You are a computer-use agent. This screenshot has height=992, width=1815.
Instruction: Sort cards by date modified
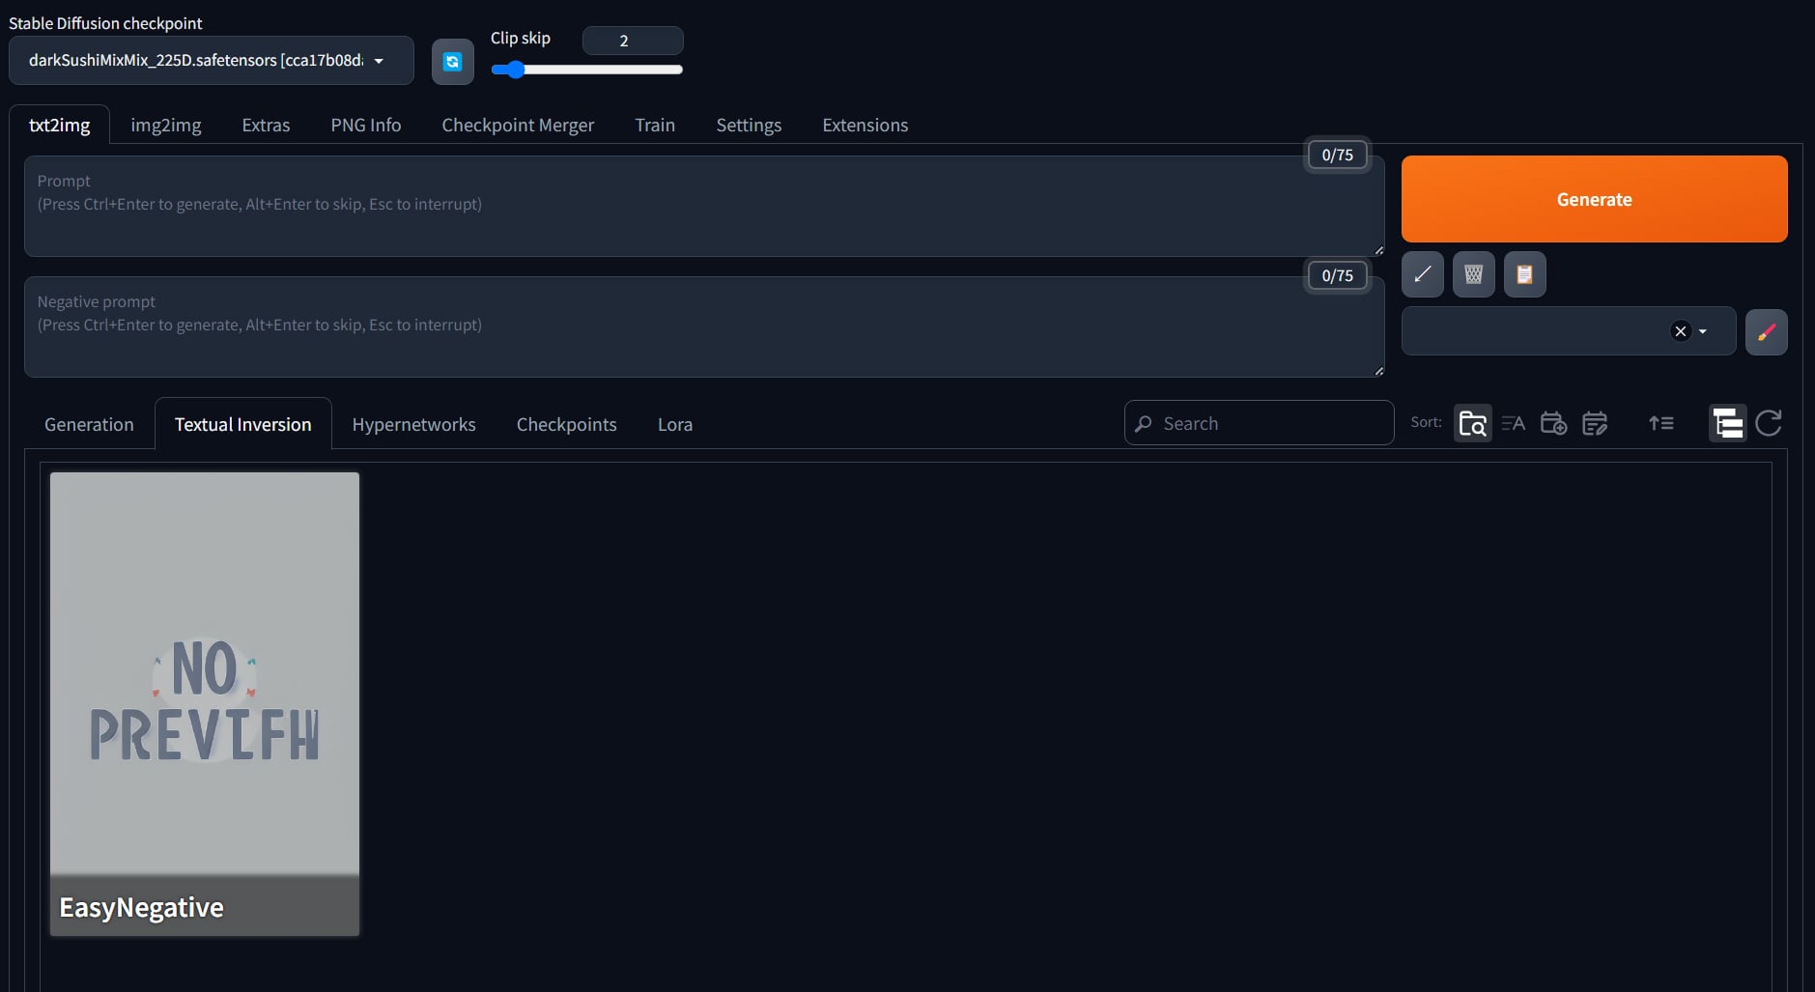[x=1595, y=423]
